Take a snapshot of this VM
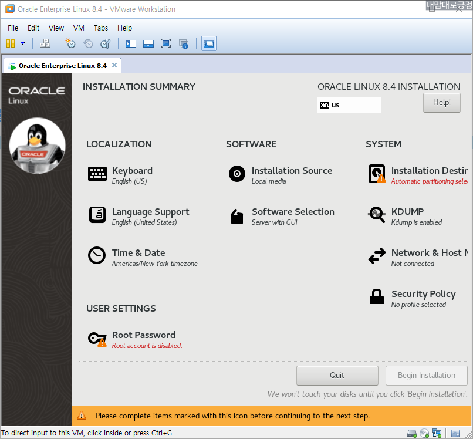Viewport: 473px width, 439px height. click(x=70, y=43)
